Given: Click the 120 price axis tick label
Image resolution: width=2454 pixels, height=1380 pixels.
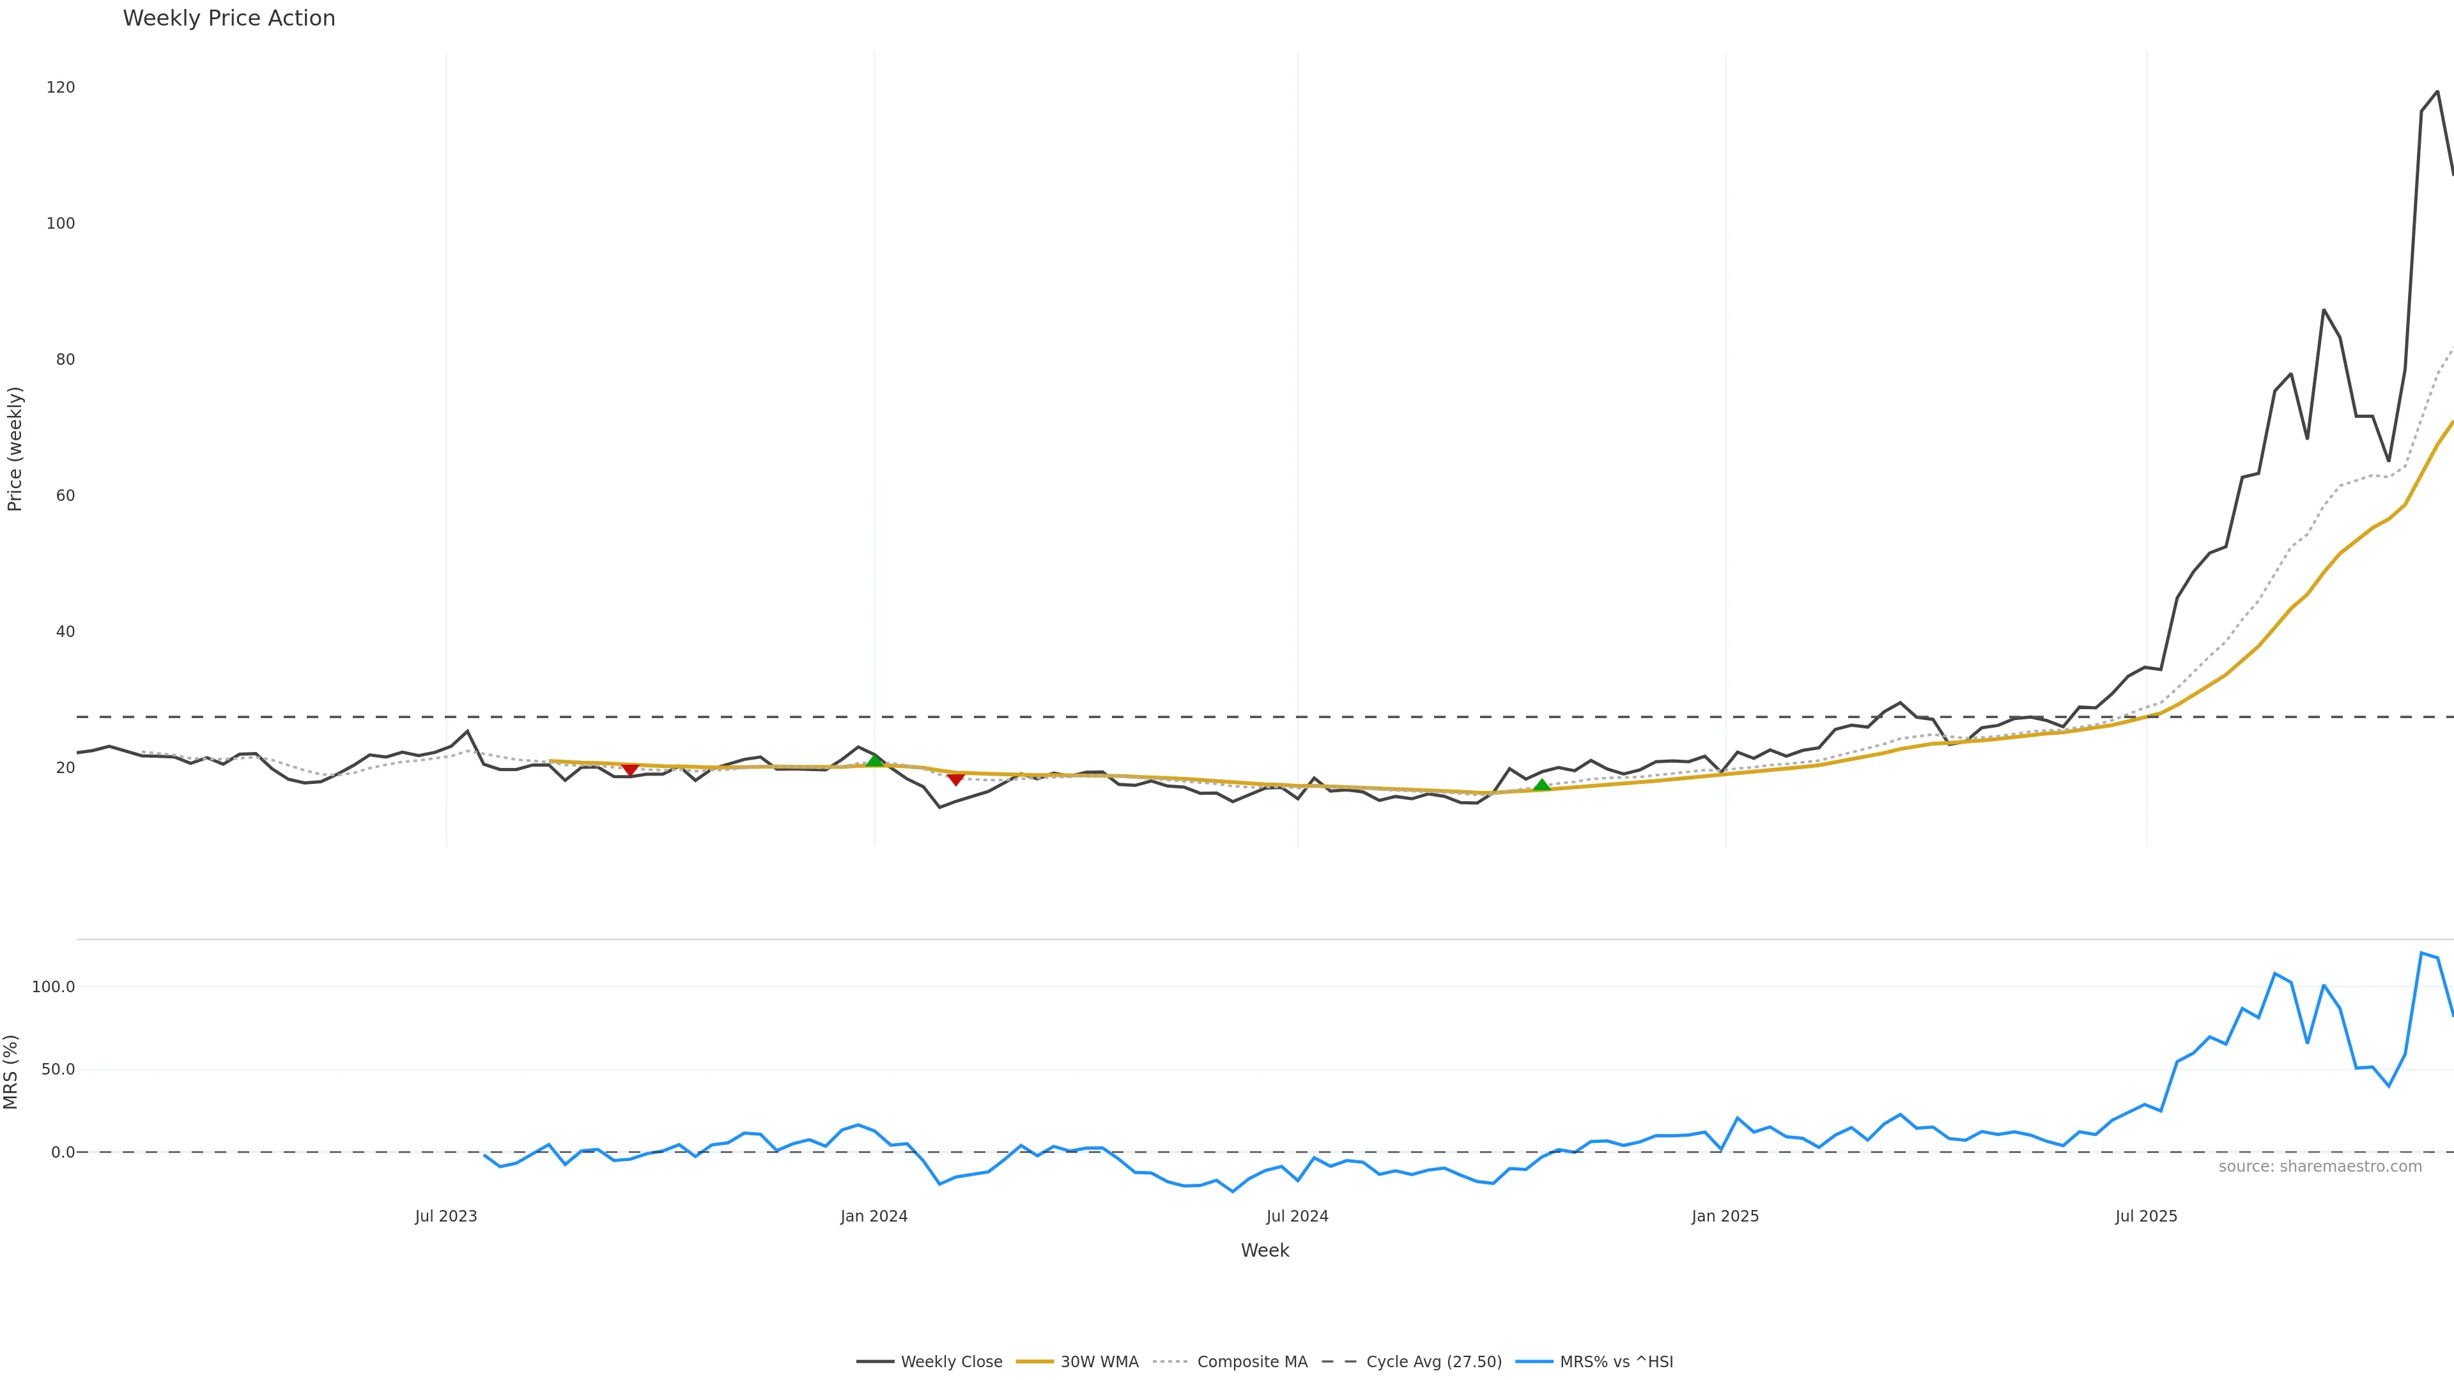Looking at the screenshot, I should [x=60, y=88].
